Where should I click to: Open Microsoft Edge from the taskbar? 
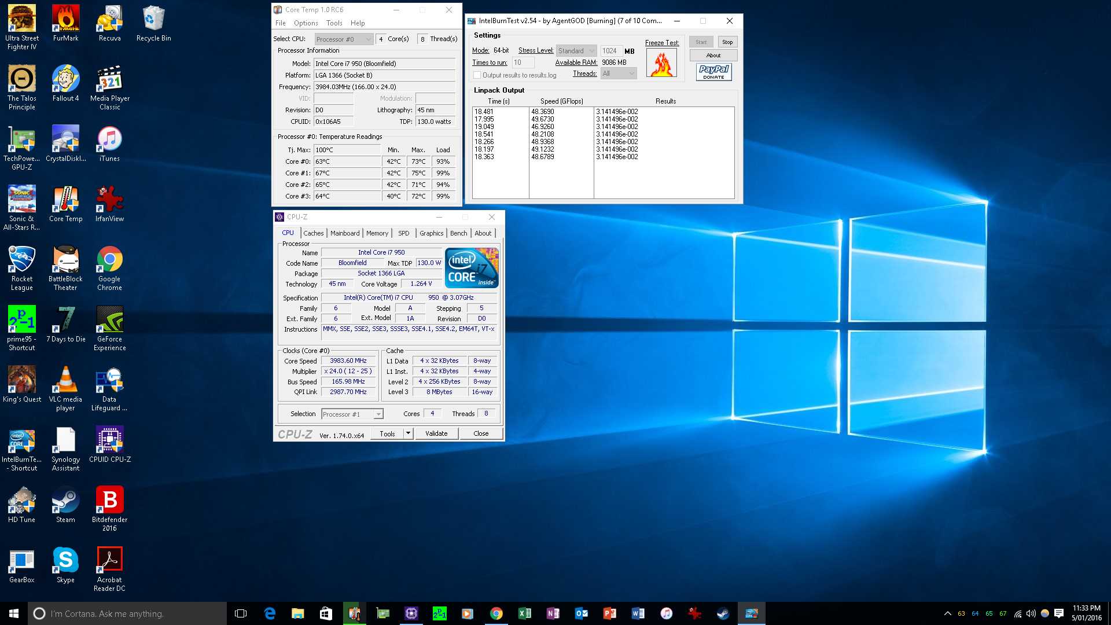[270, 613]
